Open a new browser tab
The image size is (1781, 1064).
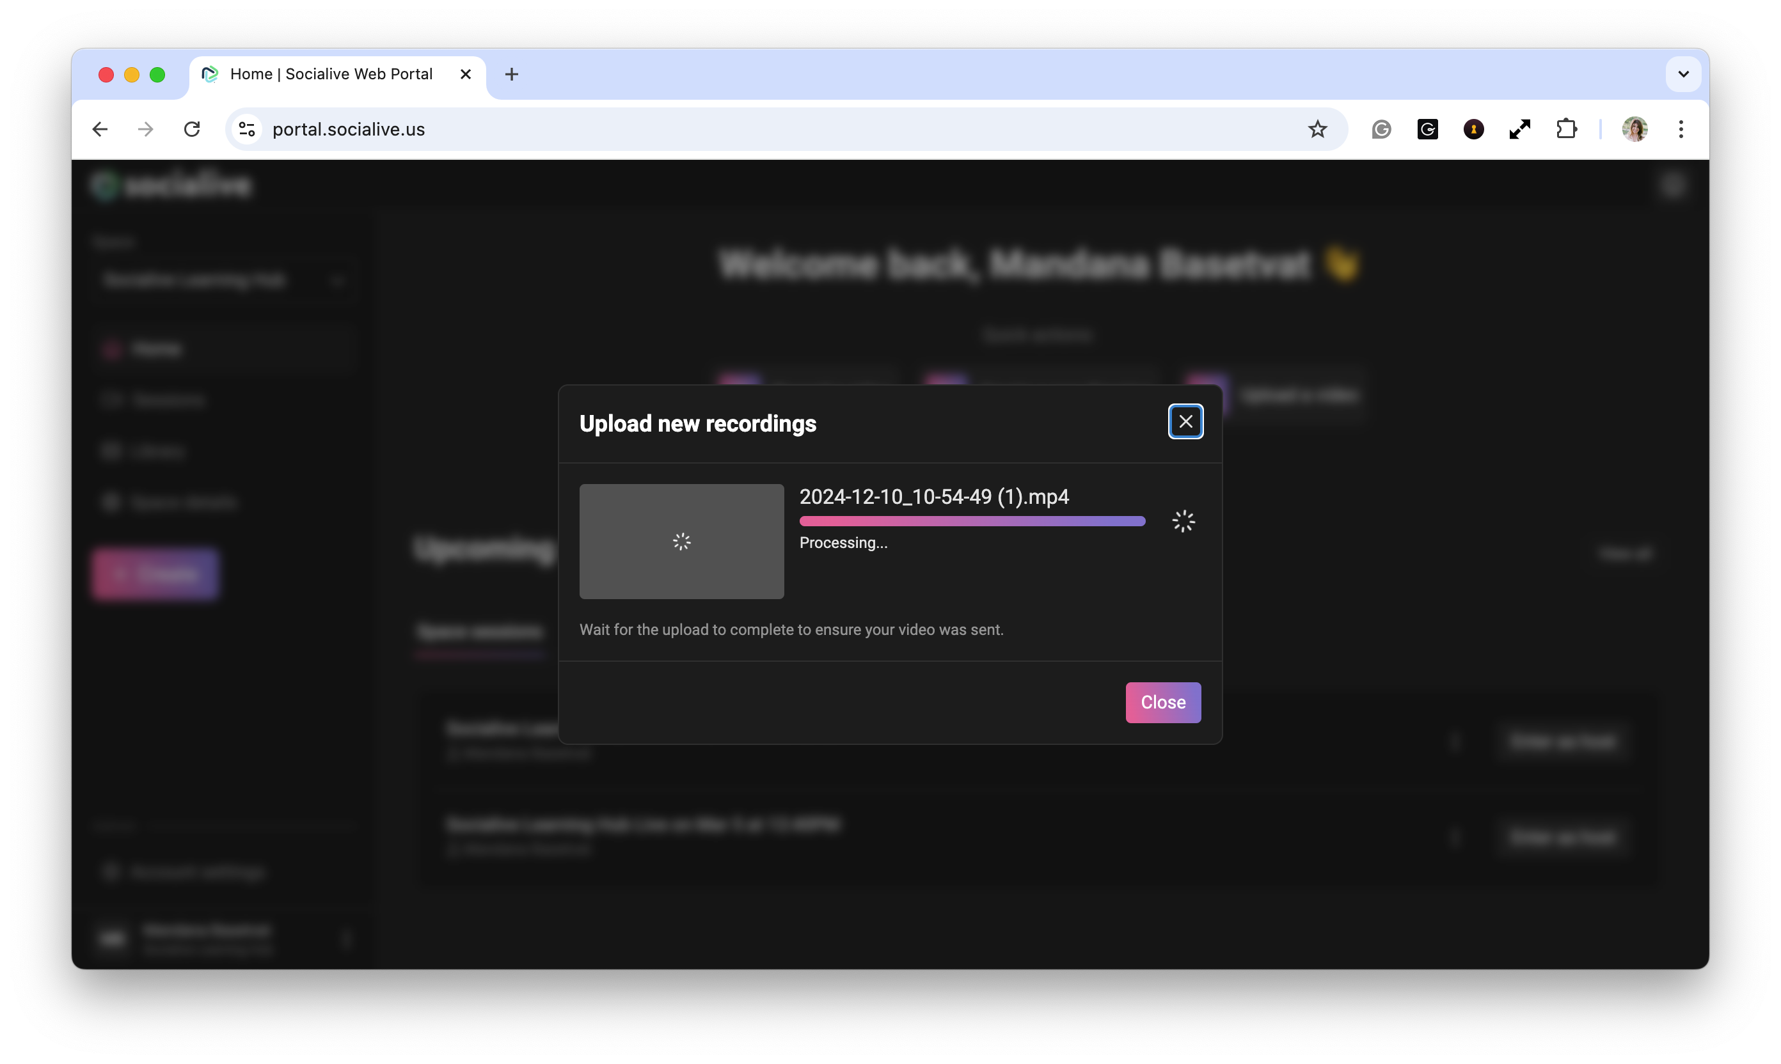[x=511, y=74]
